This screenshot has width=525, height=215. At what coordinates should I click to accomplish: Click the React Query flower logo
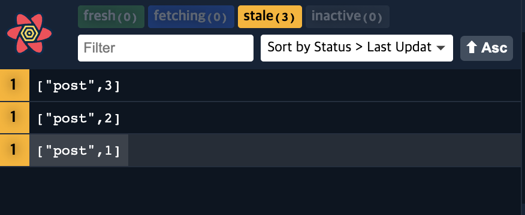coord(29,33)
